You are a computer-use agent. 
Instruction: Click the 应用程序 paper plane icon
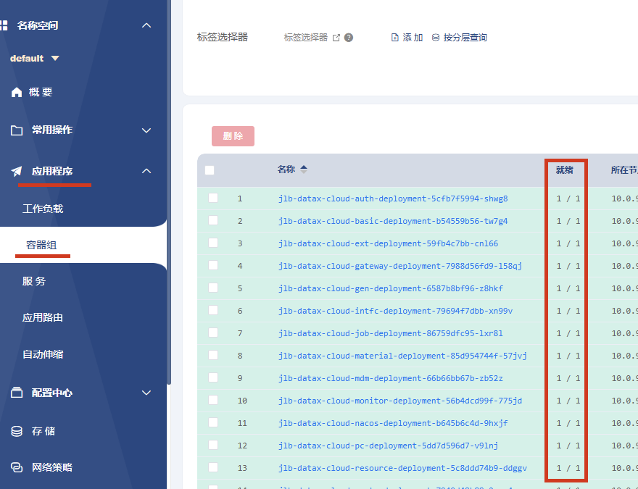pyautogui.click(x=17, y=172)
